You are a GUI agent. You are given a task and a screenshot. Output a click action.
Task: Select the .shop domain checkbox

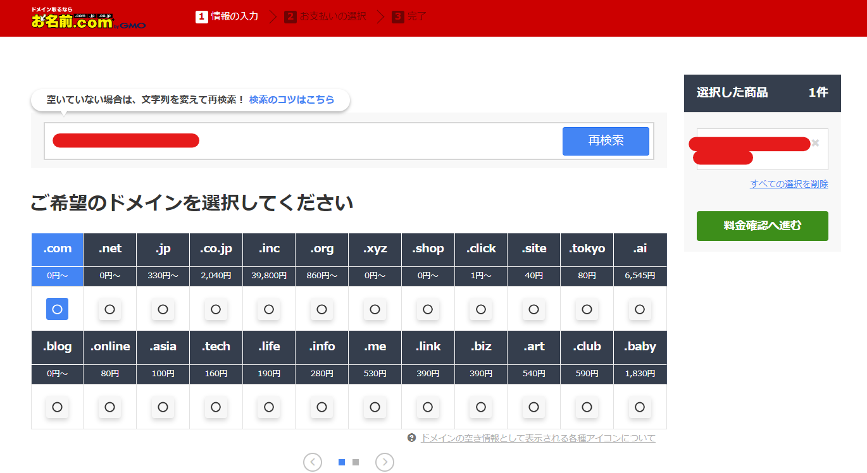tap(428, 309)
